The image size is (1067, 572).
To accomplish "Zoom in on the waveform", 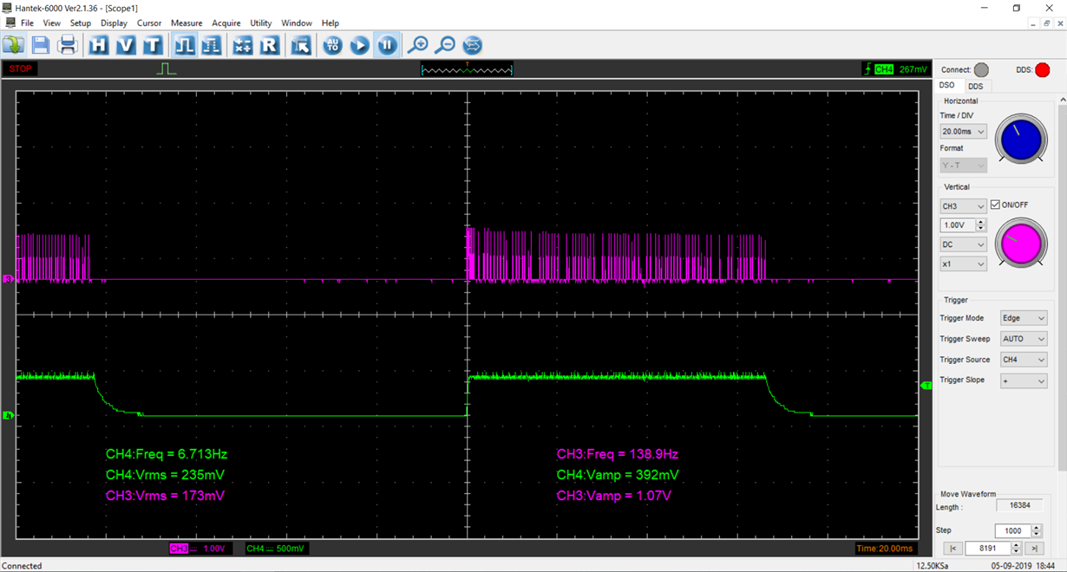I will (418, 45).
